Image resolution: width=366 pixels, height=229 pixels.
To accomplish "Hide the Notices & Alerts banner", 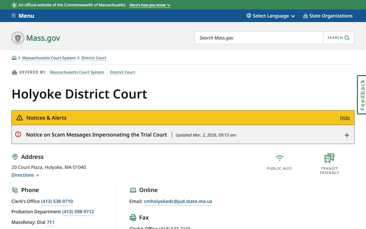I will tap(345, 118).
